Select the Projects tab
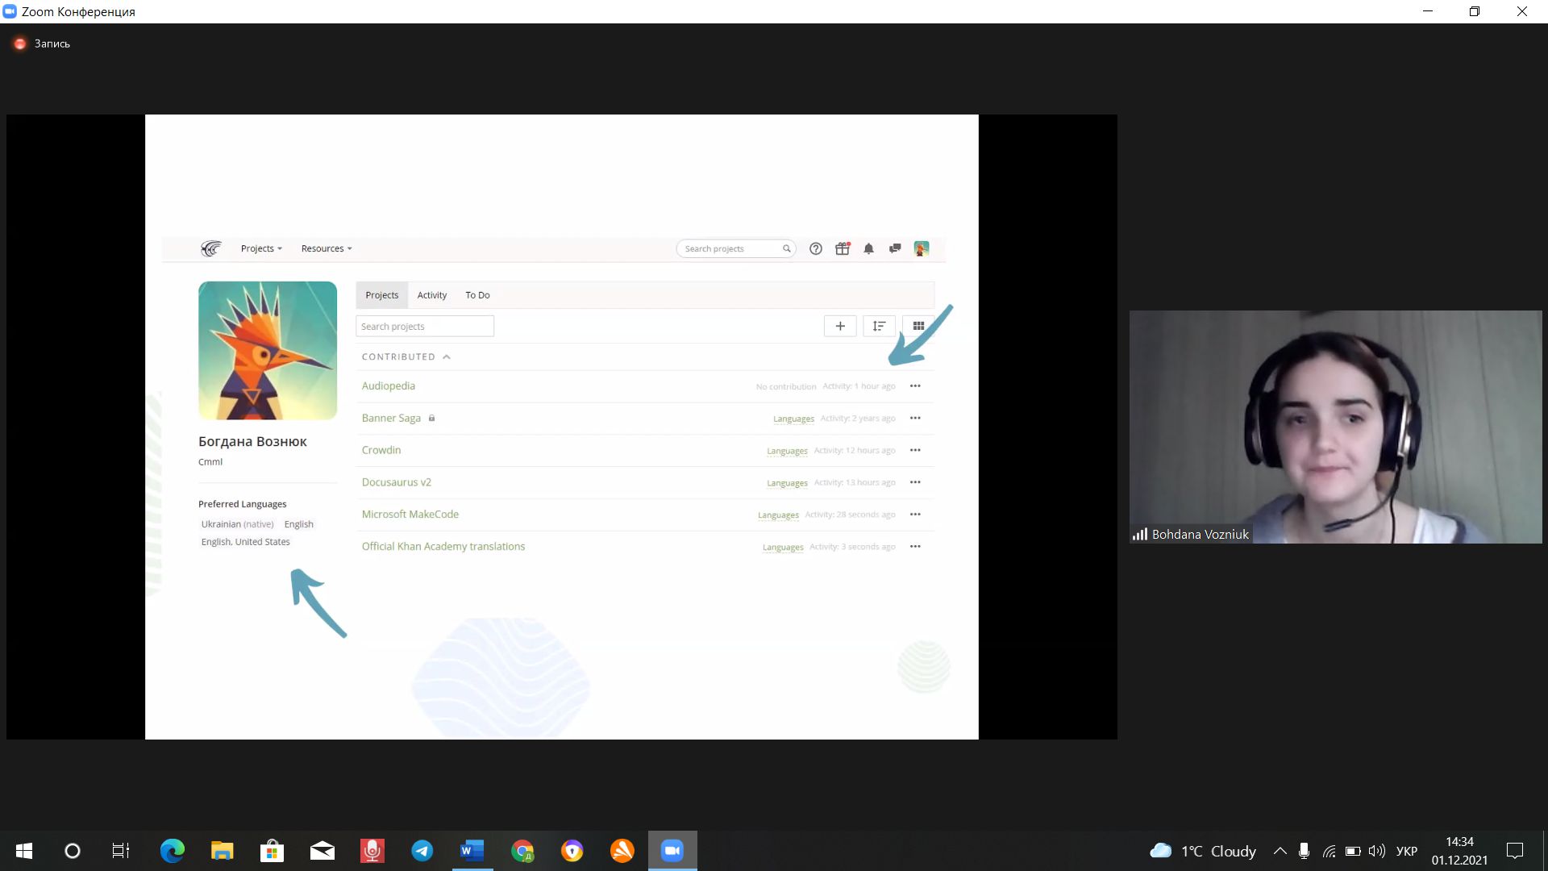1548x871 pixels. click(x=381, y=294)
